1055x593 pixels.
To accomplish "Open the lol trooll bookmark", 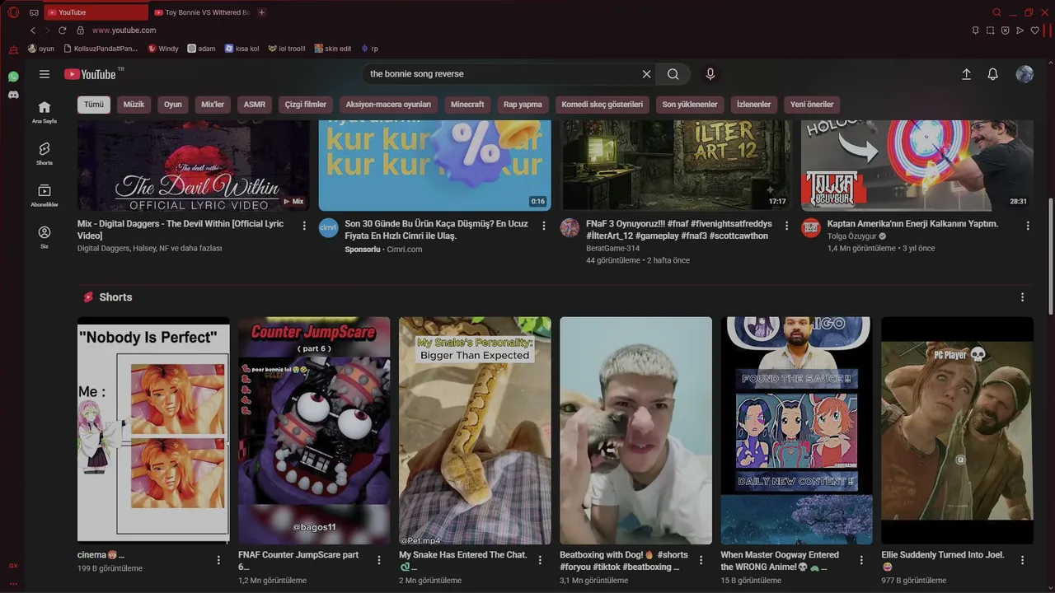I will (287, 49).
